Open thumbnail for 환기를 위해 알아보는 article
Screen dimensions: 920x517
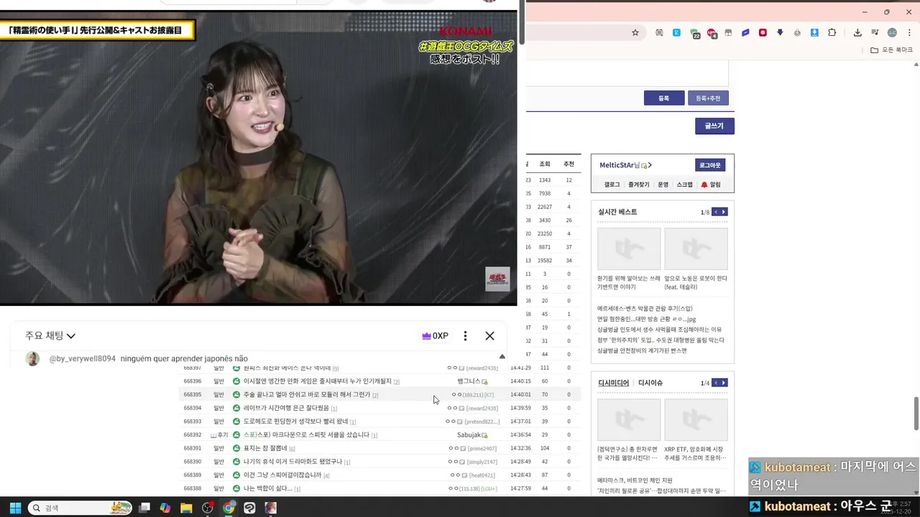click(629, 249)
